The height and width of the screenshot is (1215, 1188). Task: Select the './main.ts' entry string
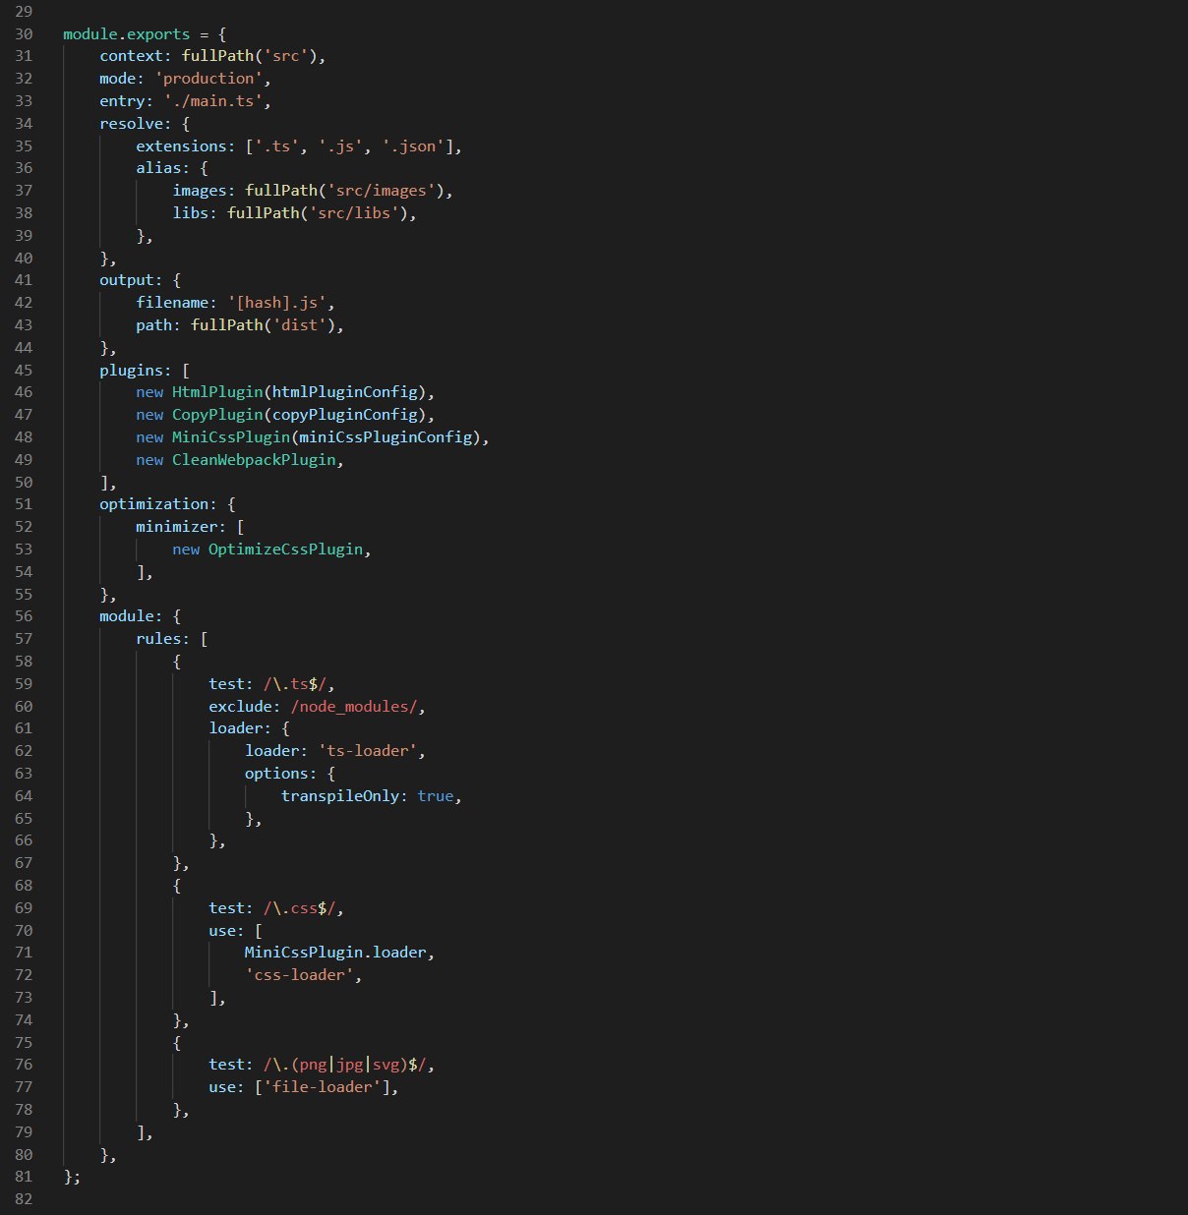tap(212, 101)
